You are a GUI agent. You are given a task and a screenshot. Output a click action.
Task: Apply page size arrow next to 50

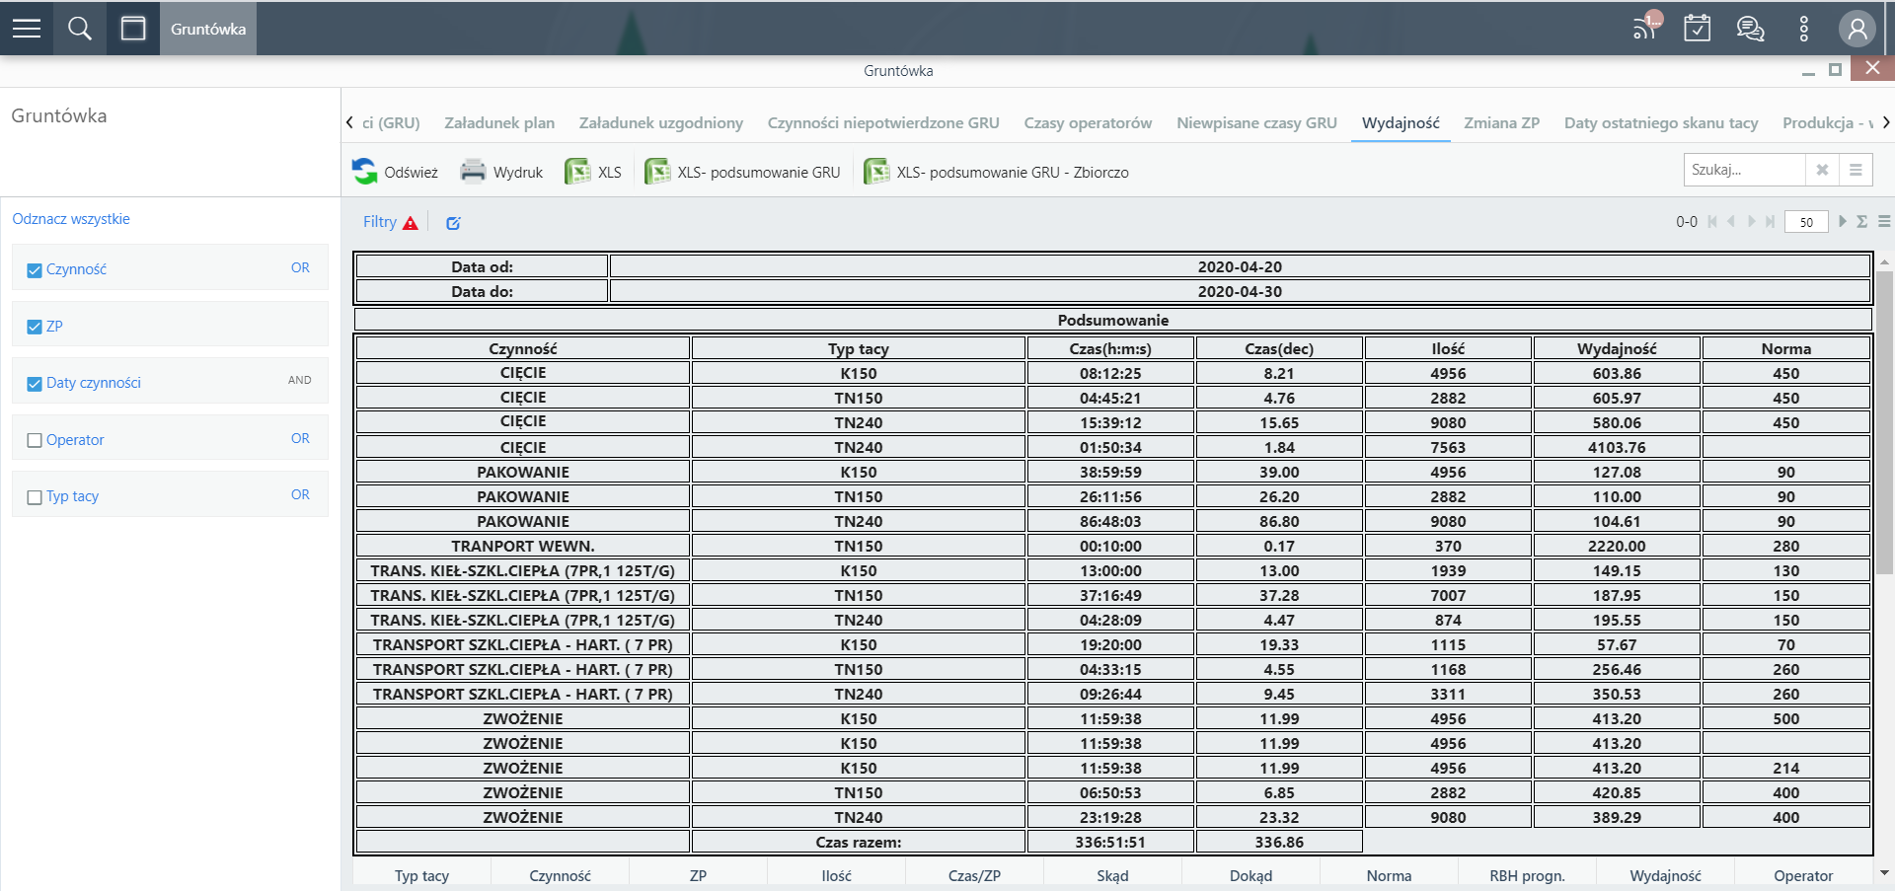click(x=1842, y=222)
